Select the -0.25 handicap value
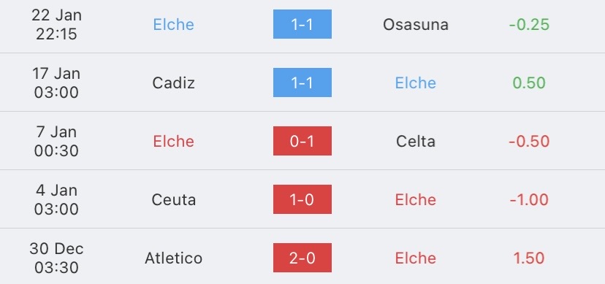605x284 pixels. tap(529, 25)
